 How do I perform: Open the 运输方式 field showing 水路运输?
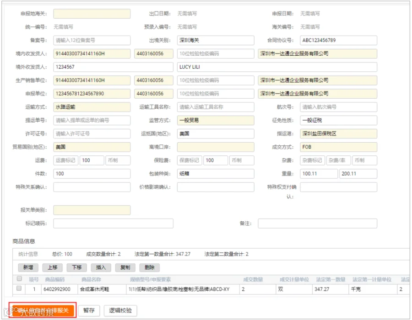point(92,107)
